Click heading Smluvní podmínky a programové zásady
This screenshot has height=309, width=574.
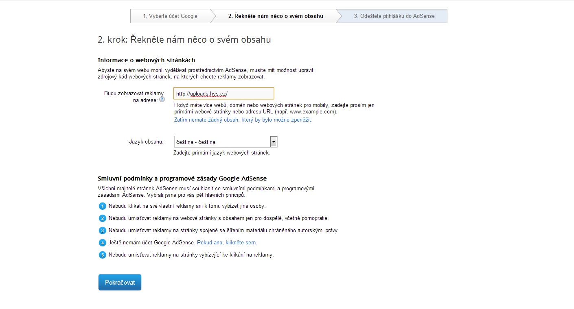182,178
